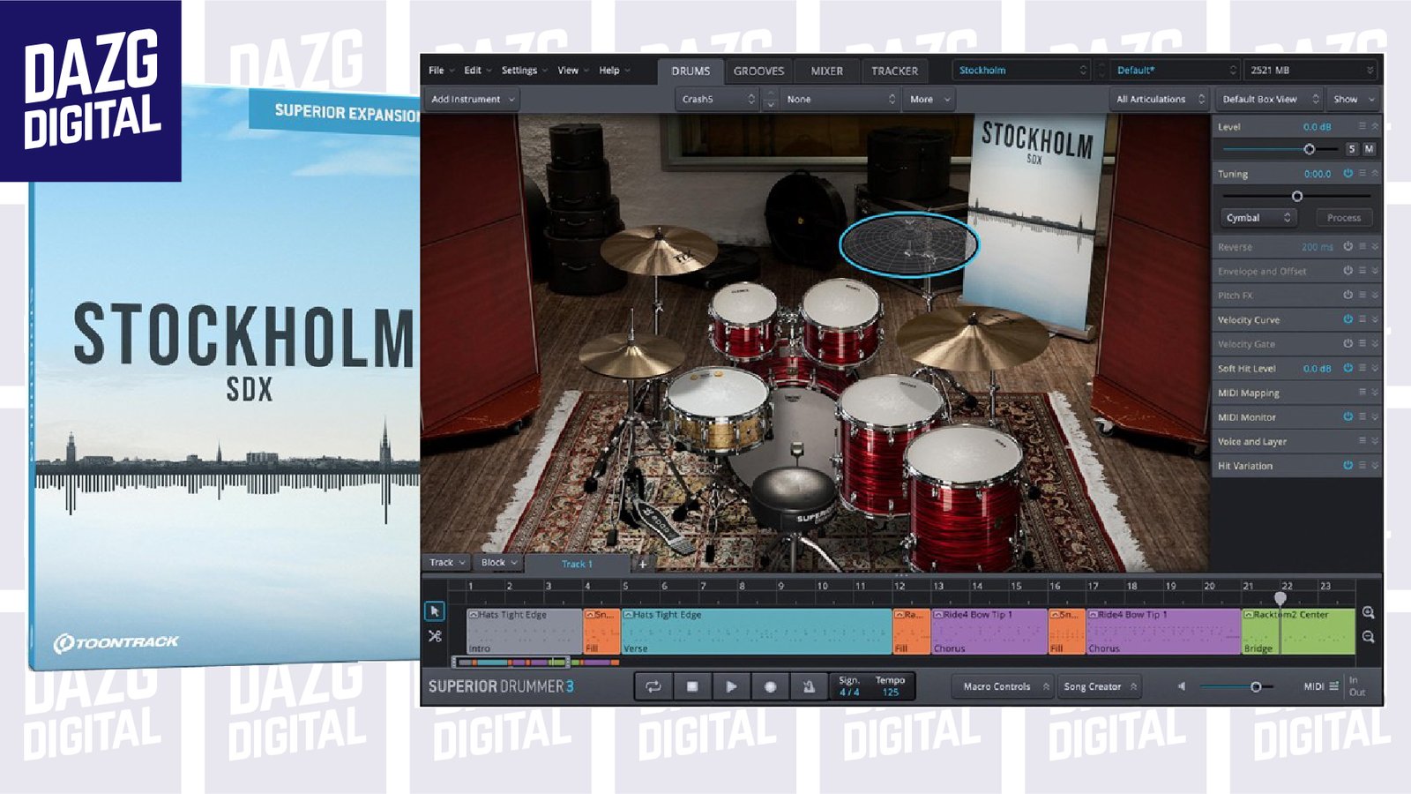Start playback with Play button
Viewport: 1411px width, 794px height.
pyautogui.click(x=731, y=686)
